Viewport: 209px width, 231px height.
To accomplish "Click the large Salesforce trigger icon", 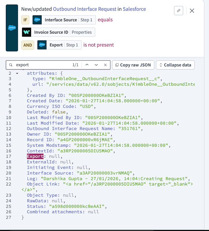I will tap(12, 28).
